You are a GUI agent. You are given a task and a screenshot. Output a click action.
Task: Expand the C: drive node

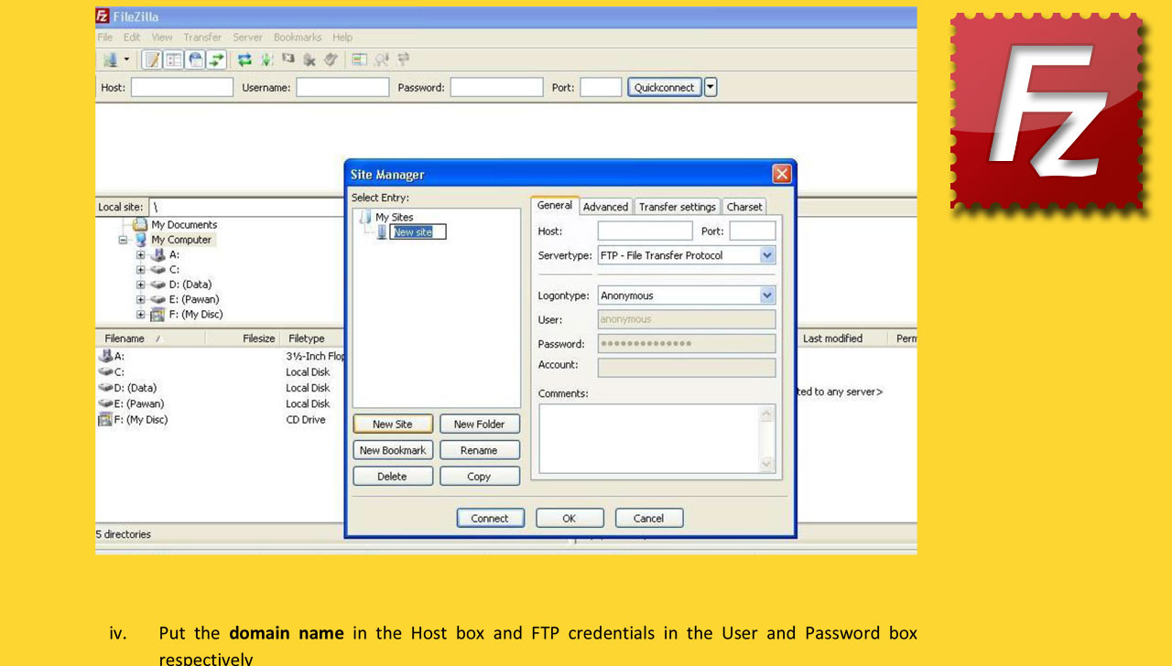[141, 270]
